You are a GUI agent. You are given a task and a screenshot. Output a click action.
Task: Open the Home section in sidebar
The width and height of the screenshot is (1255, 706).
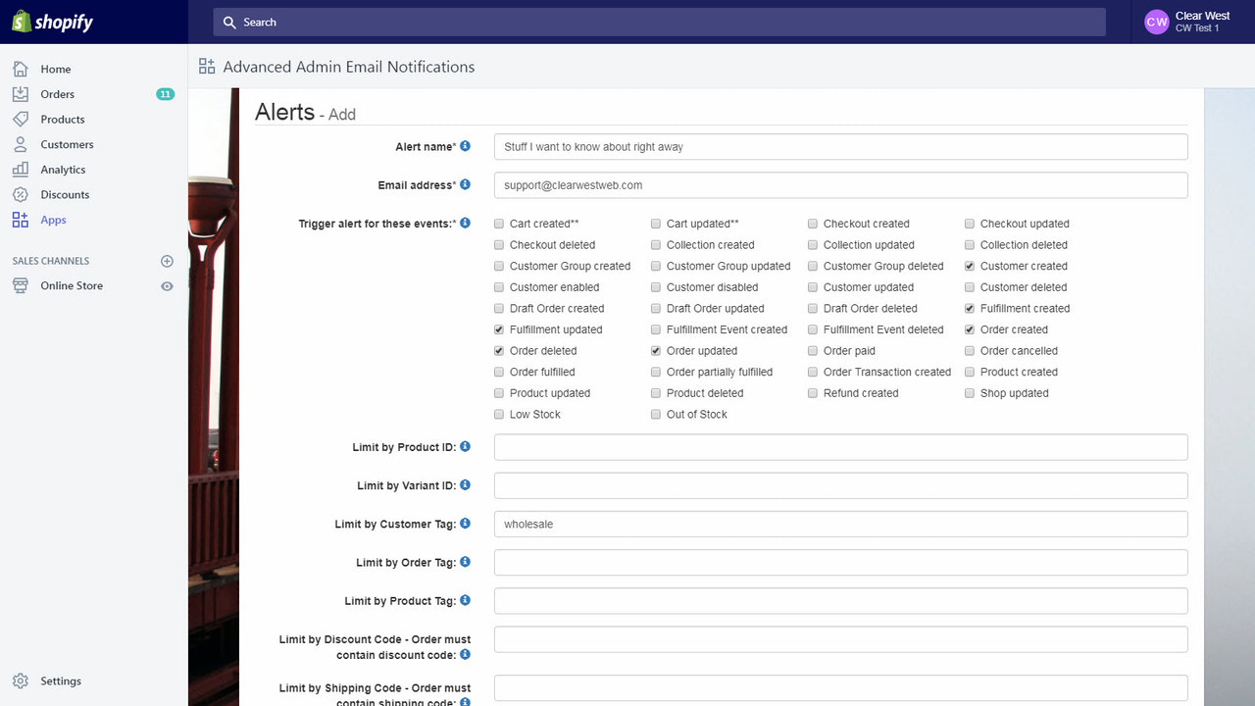click(22, 69)
